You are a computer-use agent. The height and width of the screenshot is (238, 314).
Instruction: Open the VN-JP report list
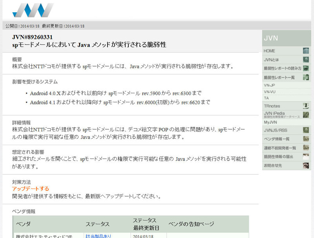coord(270,85)
